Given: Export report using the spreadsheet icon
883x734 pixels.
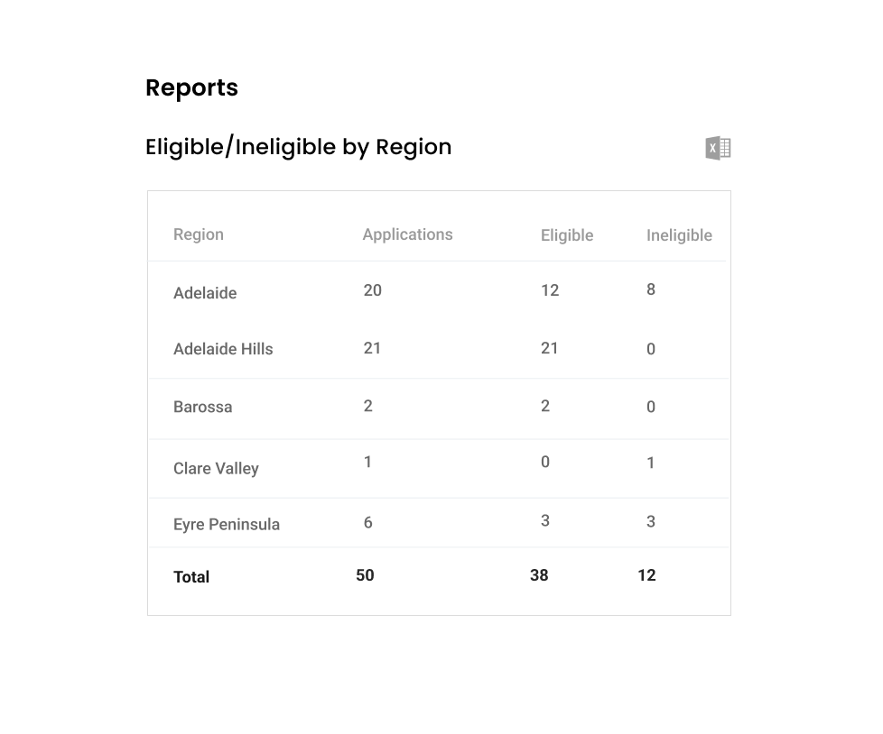Looking at the screenshot, I should pyautogui.click(x=718, y=147).
